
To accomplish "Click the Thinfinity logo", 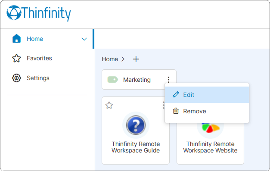I will coord(39,13).
